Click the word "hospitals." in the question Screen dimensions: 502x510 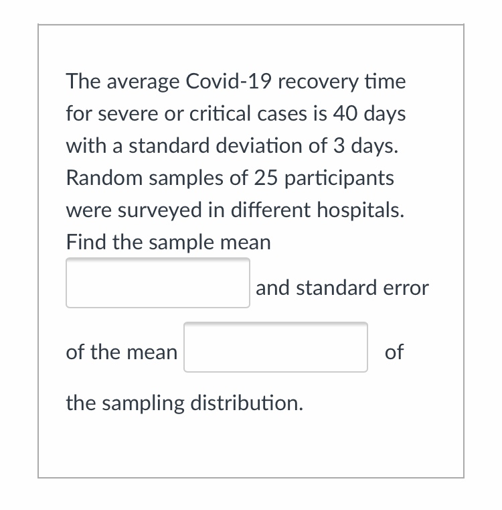pos(364,210)
